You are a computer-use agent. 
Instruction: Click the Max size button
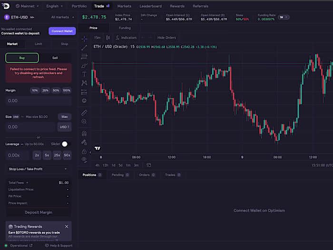click(x=65, y=117)
